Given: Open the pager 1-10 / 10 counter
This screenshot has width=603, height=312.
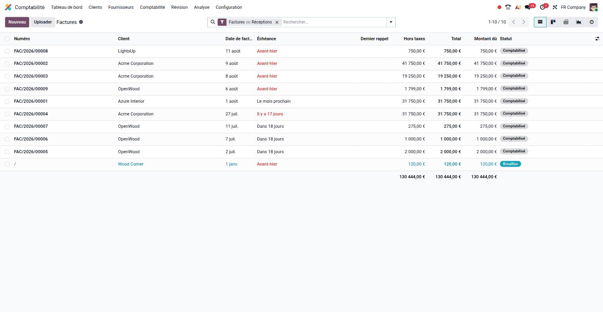Looking at the screenshot, I should tap(497, 22).
